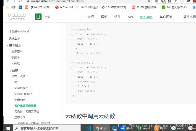Viewport: 196px width, 131px height.
Task: Open 访问数据库 in the sidebar
Action: click(x=21, y=88)
